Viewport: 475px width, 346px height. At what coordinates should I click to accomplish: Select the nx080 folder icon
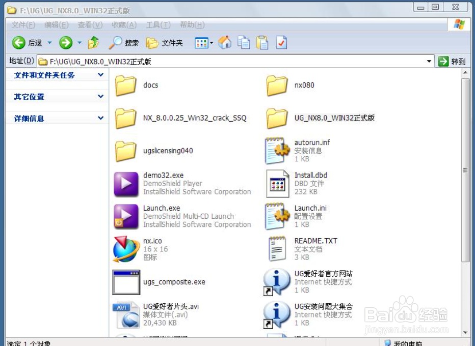[x=277, y=85]
